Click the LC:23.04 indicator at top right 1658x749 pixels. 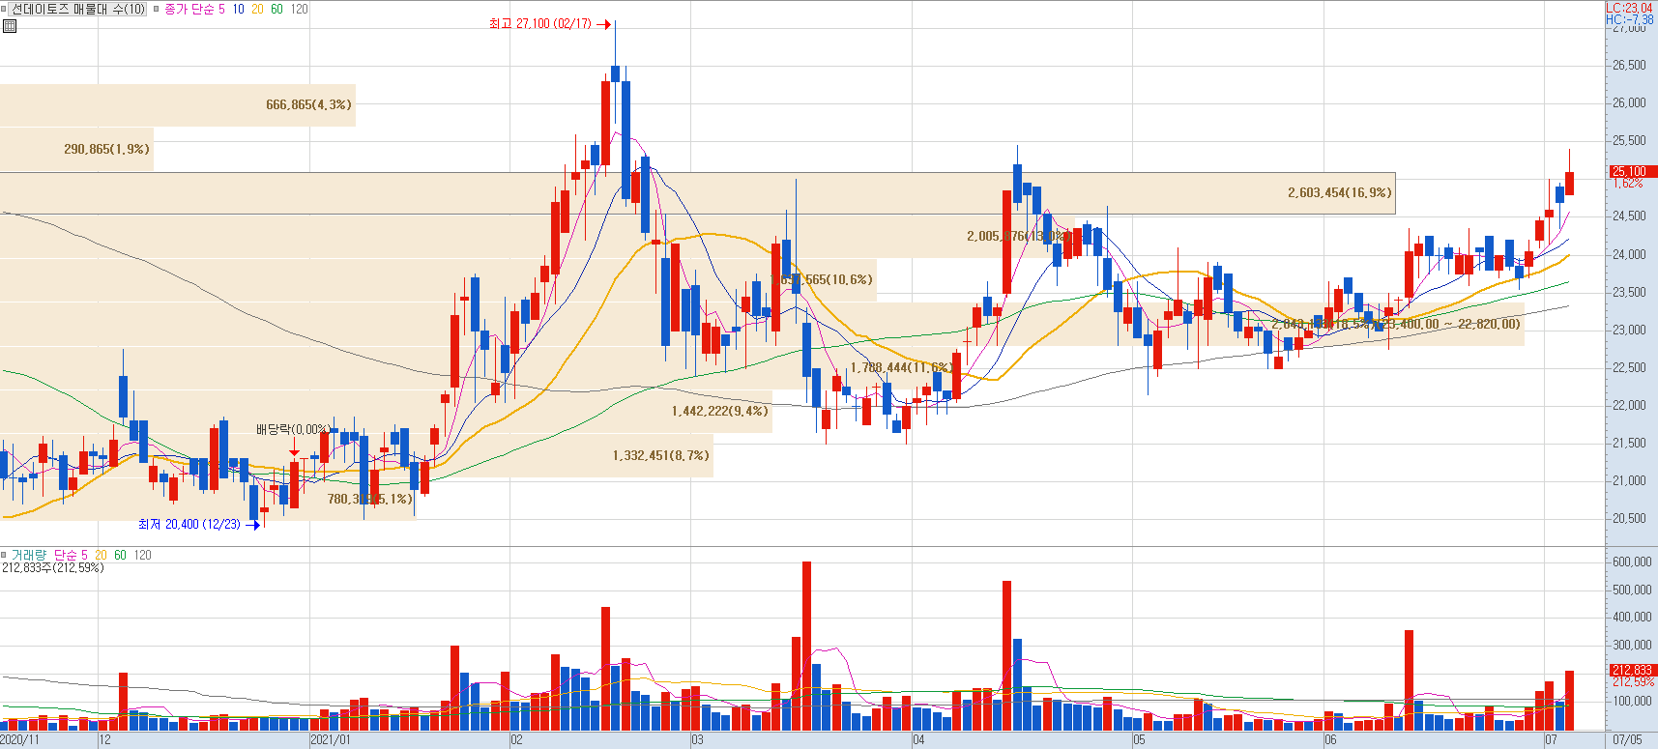[1629, 8]
